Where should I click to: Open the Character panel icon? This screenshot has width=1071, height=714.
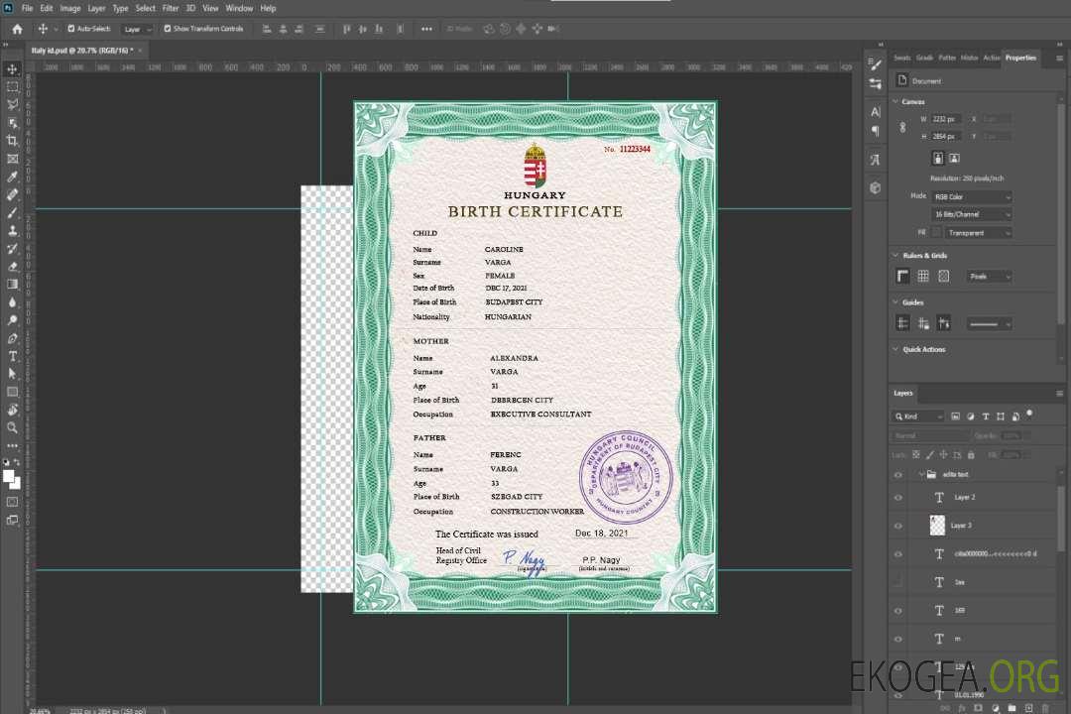pyautogui.click(x=876, y=111)
